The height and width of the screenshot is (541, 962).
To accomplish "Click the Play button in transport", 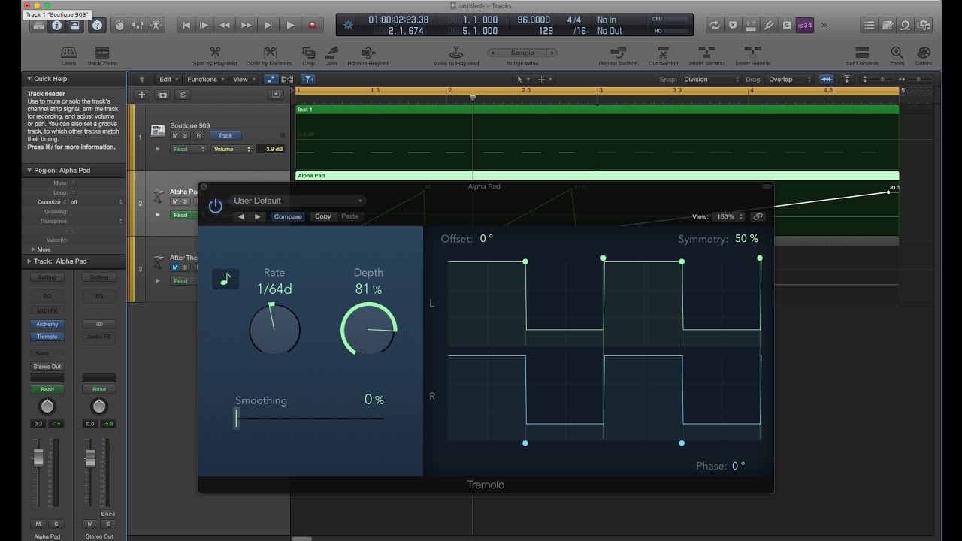I will pos(290,25).
